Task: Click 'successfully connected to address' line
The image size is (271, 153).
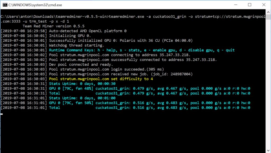Action: [x=109, y=60]
